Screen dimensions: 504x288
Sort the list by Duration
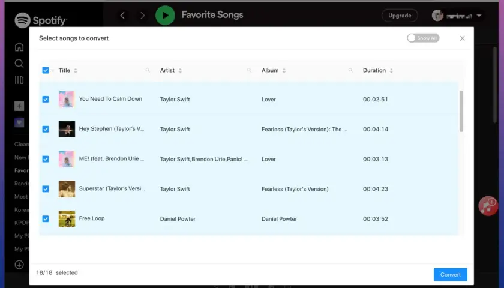click(391, 70)
